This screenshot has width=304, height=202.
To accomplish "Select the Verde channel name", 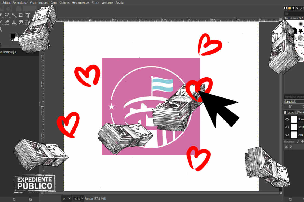I will tap(301, 127).
